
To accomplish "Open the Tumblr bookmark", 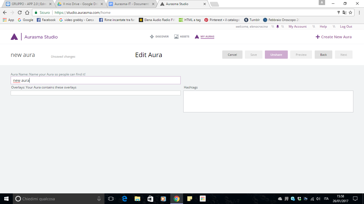I will [x=252, y=20].
